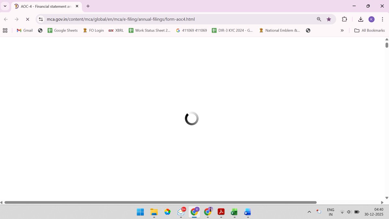389x219 pixels.
Task: Show hidden system tray icons
Action: [x=309, y=212]
